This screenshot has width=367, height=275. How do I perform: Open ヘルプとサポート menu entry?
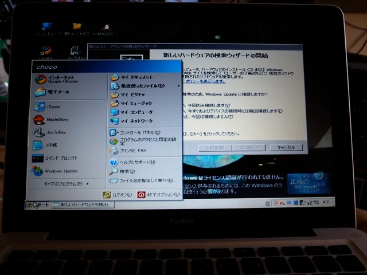136,163
